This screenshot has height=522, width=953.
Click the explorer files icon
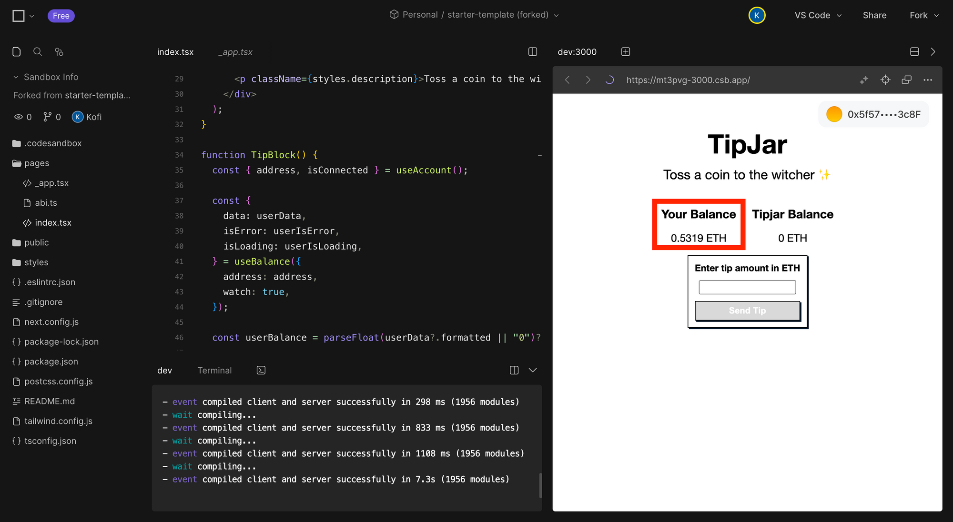pos(17,51)
